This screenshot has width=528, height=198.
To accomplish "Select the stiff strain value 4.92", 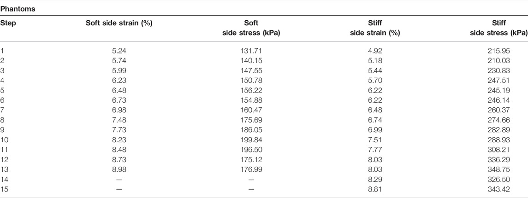I will click(x=375, y=51).
